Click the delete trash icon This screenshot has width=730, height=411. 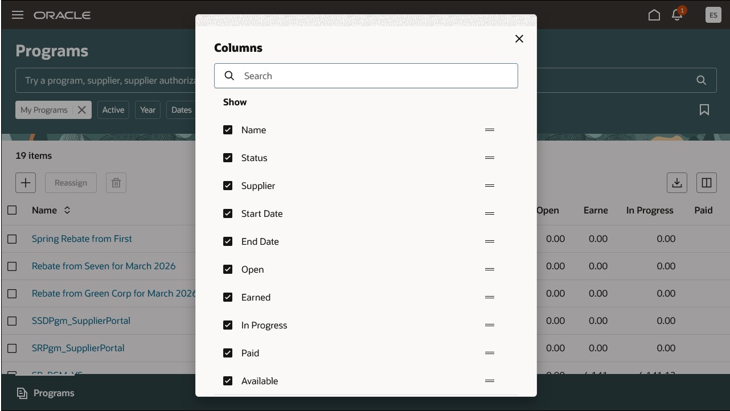pyautogui.click(x=116, y=182)
